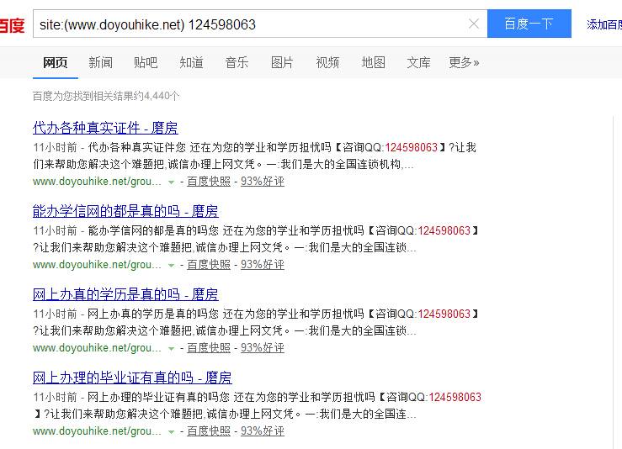This screenshot has width=622, height=449.
Task: Open the 音乐 tab
Action: point(237,62)
